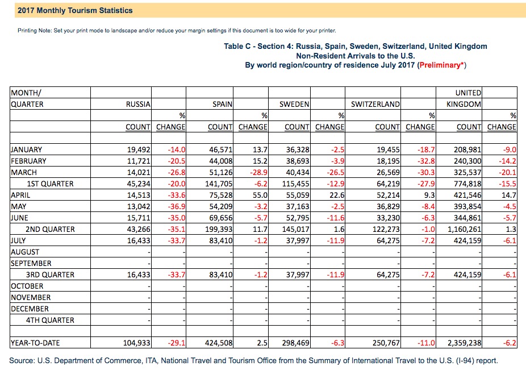Select the Printing Note sentence
The height and width of the screenshot is (370, 526).
177,31
